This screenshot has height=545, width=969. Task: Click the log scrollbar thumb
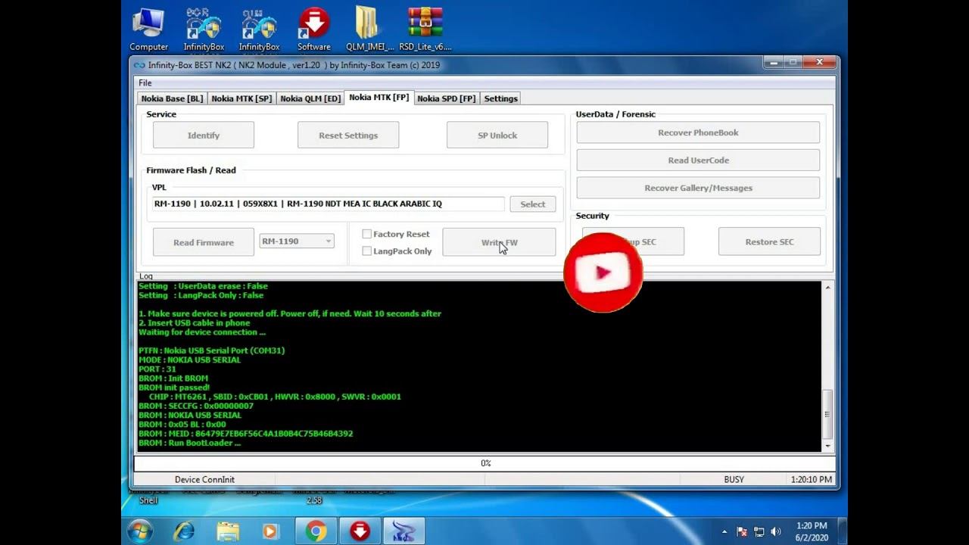pyautogui.click(x=827, y=414)
